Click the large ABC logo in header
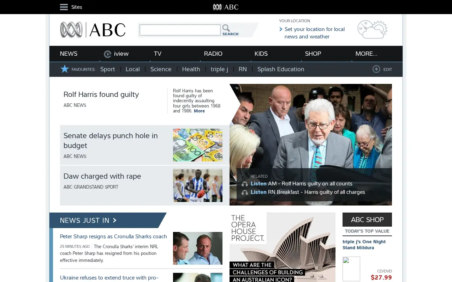Viewport: 452px width, 282px height. pos(93,30)
